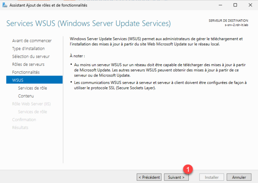
Task: Open the Avant de commencer step
Action: (x=32, y=41)
